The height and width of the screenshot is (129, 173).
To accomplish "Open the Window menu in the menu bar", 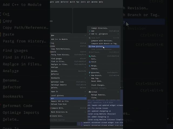I will 94,2.
